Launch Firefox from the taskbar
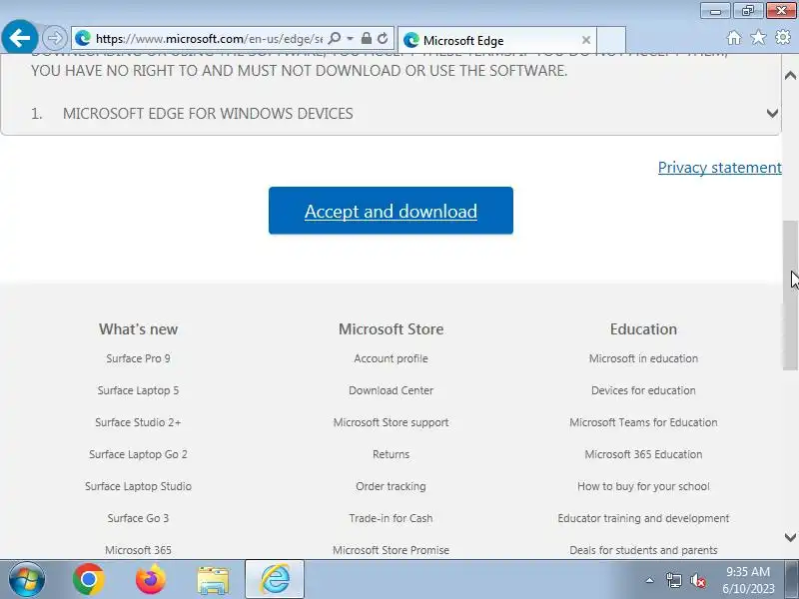This screenshot has height=599, width=799. tap(151, 579)
